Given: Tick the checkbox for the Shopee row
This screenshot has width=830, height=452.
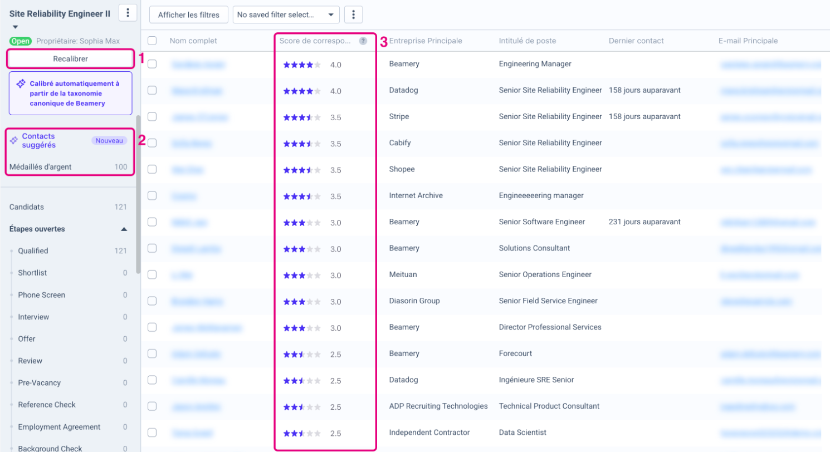Looking at the screenshot, I should [x=152, y=169].
